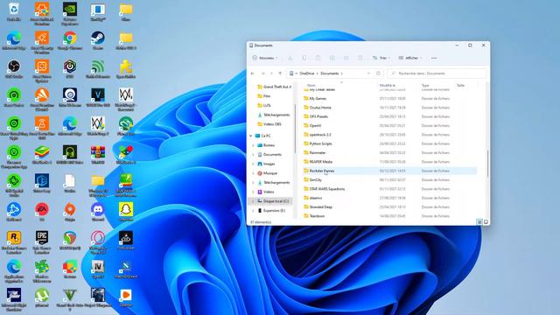Select the Teardown folder
The height and width of the screenshot is (315, 560).
click(314, 216)
